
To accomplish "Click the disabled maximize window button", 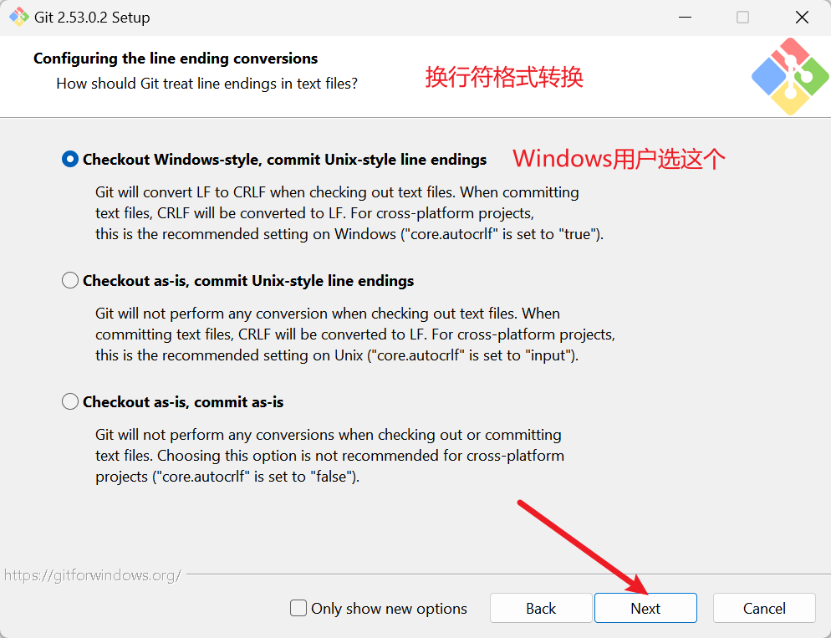I will click(743, 17).
